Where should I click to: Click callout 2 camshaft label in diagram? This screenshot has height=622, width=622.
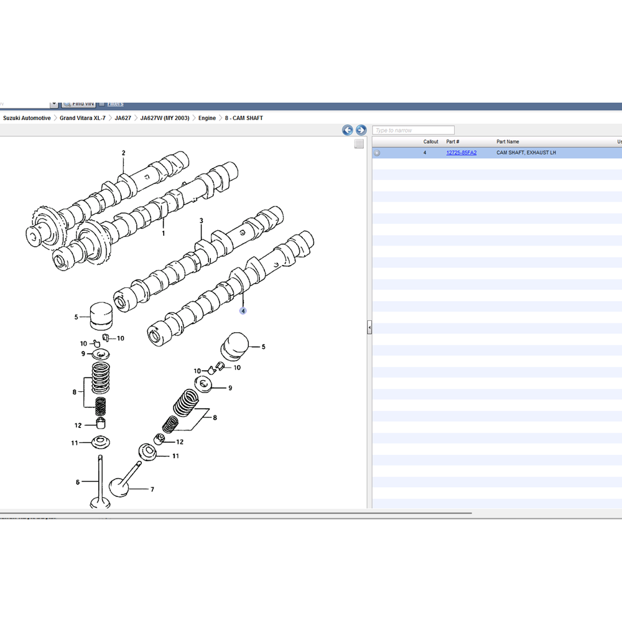coord(123,153)
